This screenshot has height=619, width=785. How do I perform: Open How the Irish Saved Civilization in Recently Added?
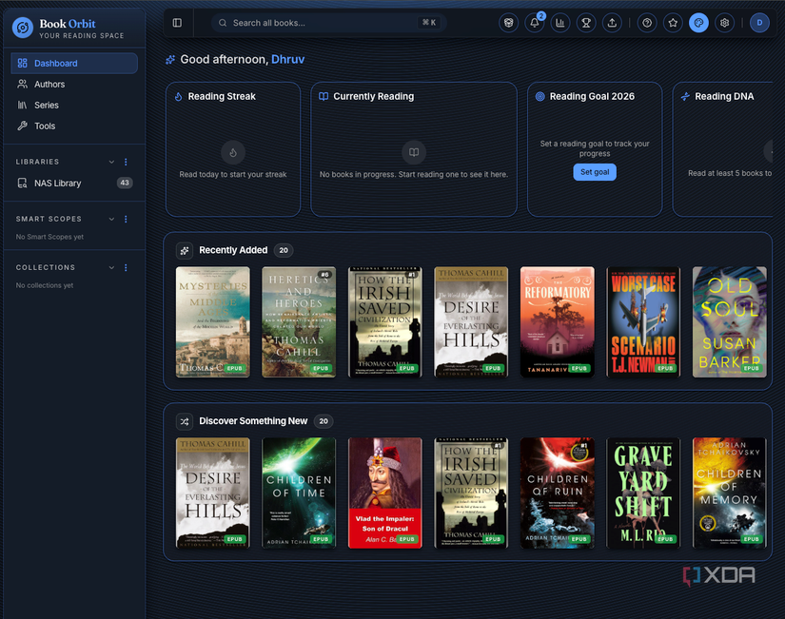click(385, 321)
